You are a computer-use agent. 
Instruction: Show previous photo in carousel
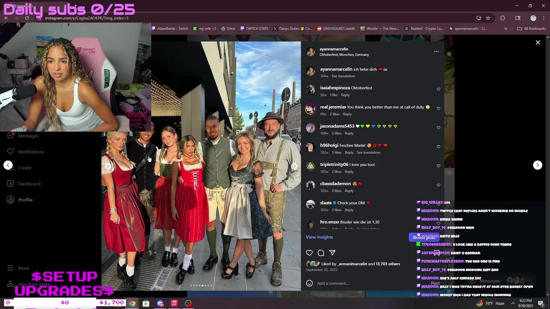(108, 166)
